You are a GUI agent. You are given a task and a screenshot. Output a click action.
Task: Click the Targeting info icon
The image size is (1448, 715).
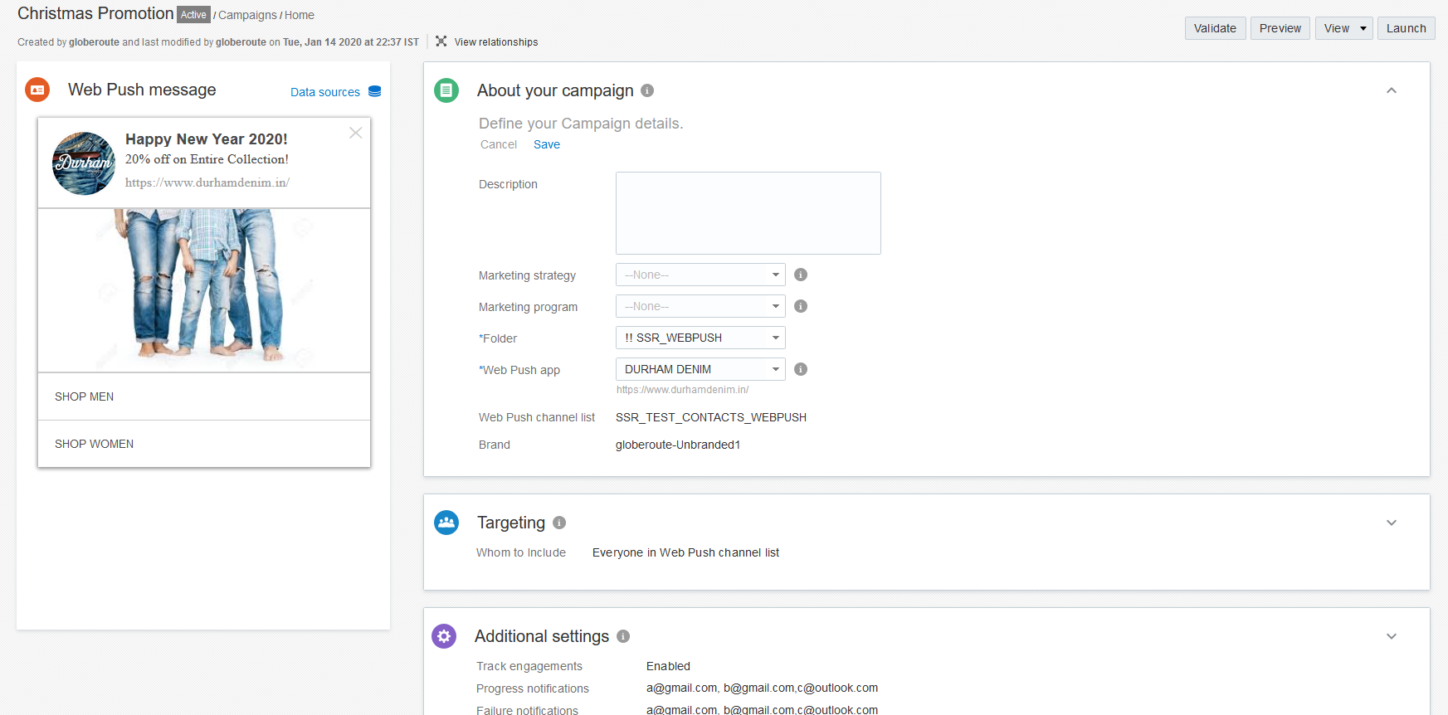pyautogui.click(x=559, y=523)
